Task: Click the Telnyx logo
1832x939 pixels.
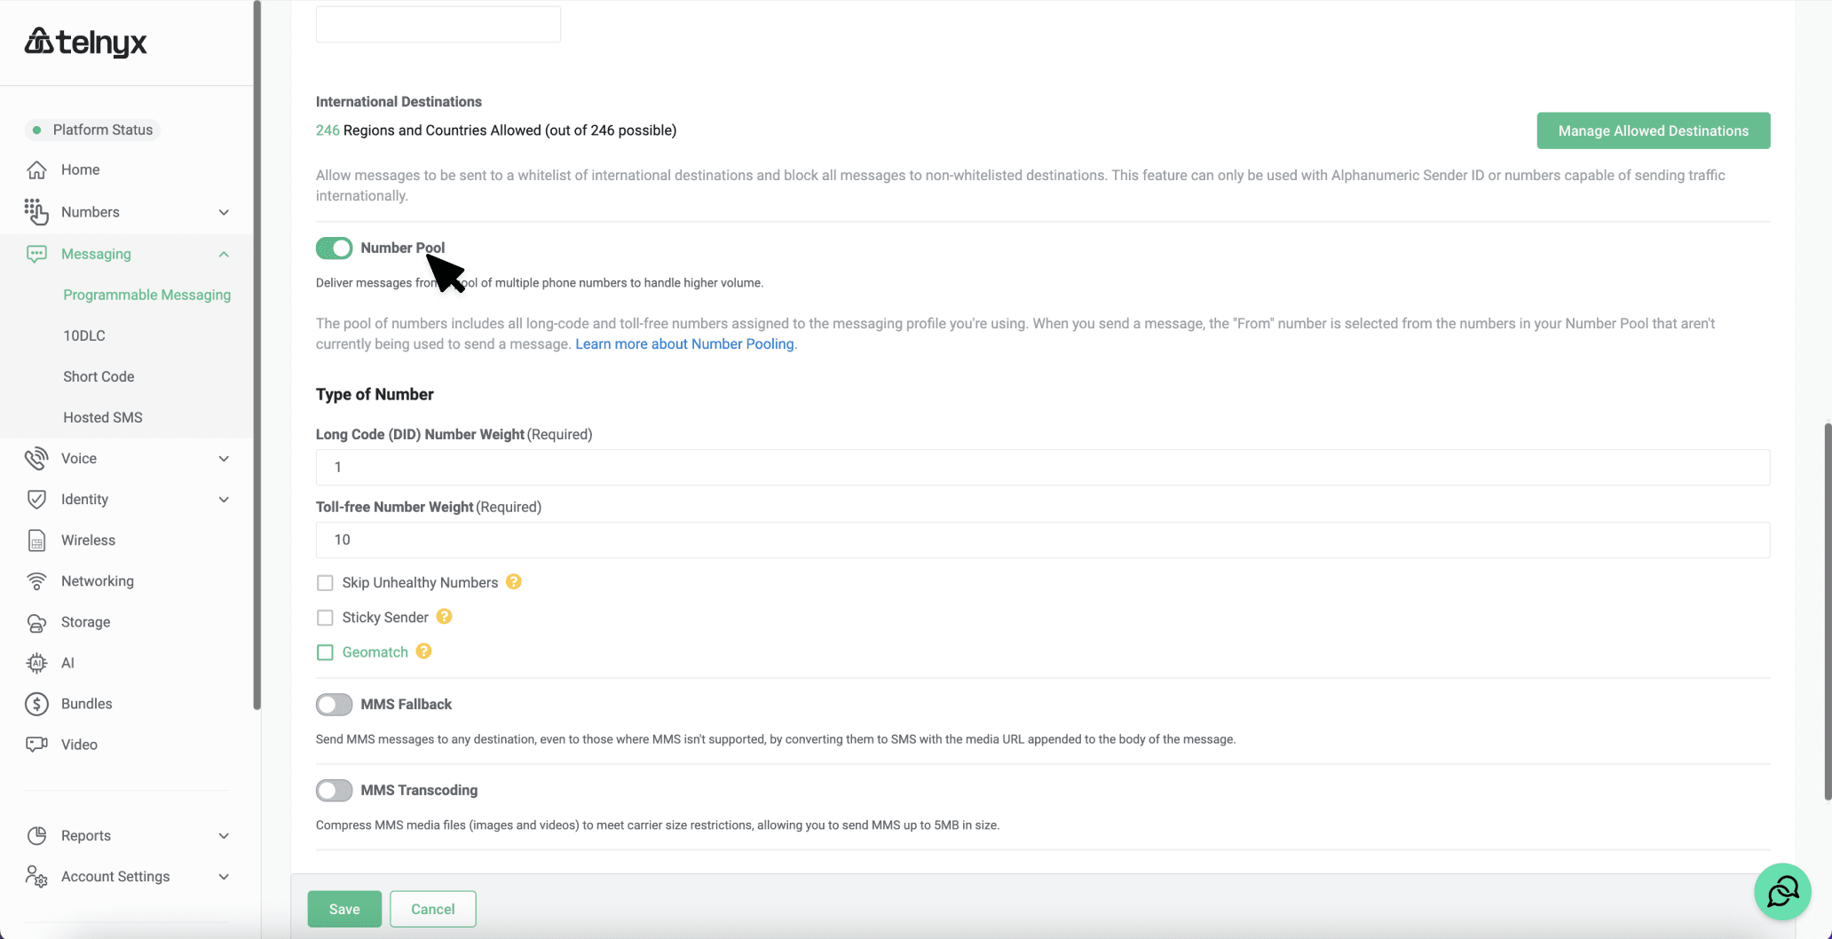Action: 85,41
